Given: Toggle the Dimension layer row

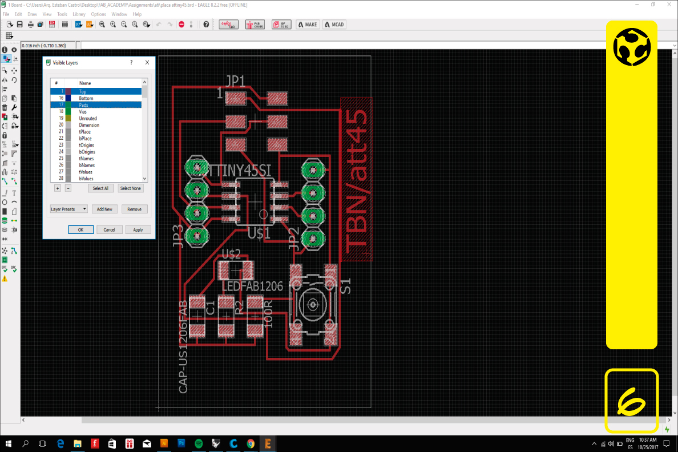Looking at the screenshot, I should [x=96, y=125].
